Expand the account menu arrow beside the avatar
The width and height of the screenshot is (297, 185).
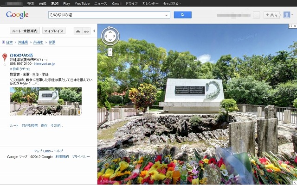point(292,15)
